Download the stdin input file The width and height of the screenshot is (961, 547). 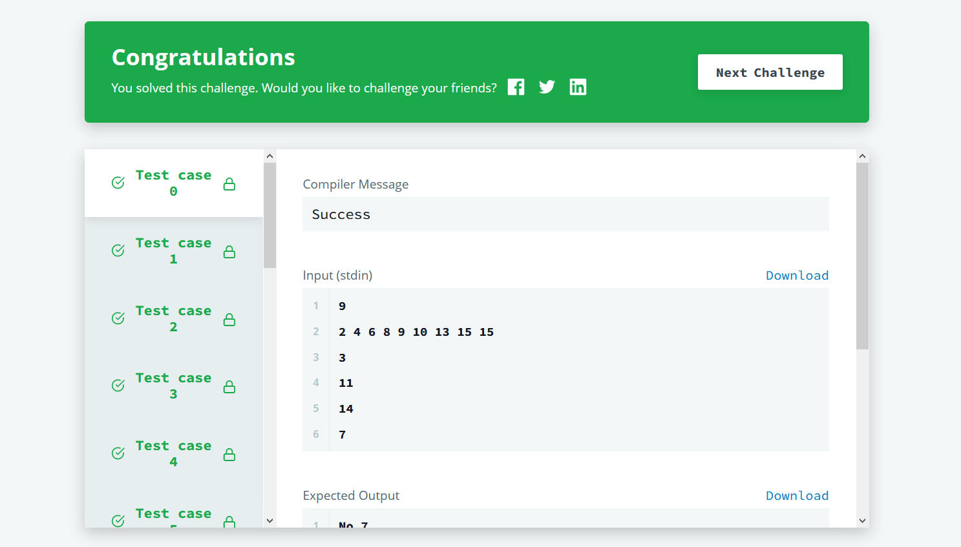click(797, 275)
